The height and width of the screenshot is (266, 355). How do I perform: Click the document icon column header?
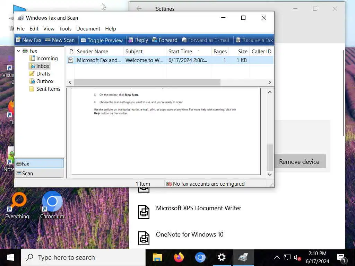pos(71,52)
